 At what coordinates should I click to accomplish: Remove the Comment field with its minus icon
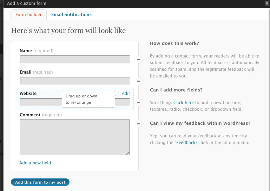coord(139,124)
